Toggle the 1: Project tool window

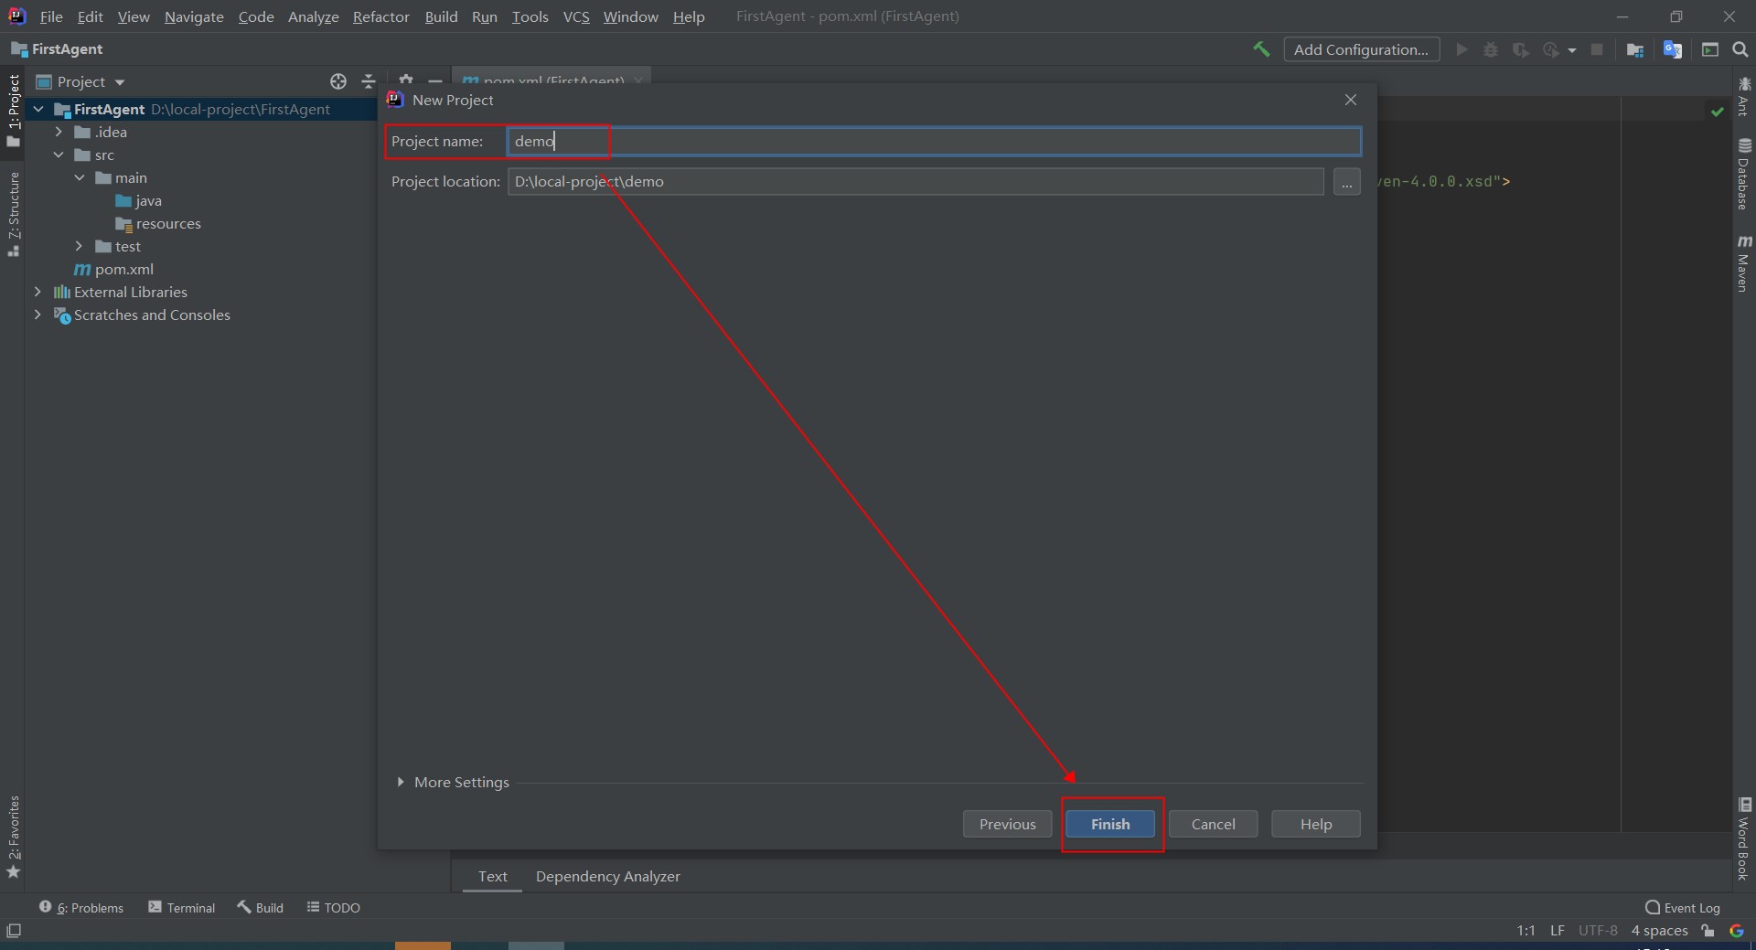(x=13, y=111)
